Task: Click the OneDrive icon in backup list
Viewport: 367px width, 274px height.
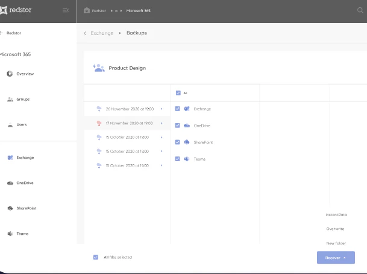Action: pyautogui.click(x=187, y=126)
